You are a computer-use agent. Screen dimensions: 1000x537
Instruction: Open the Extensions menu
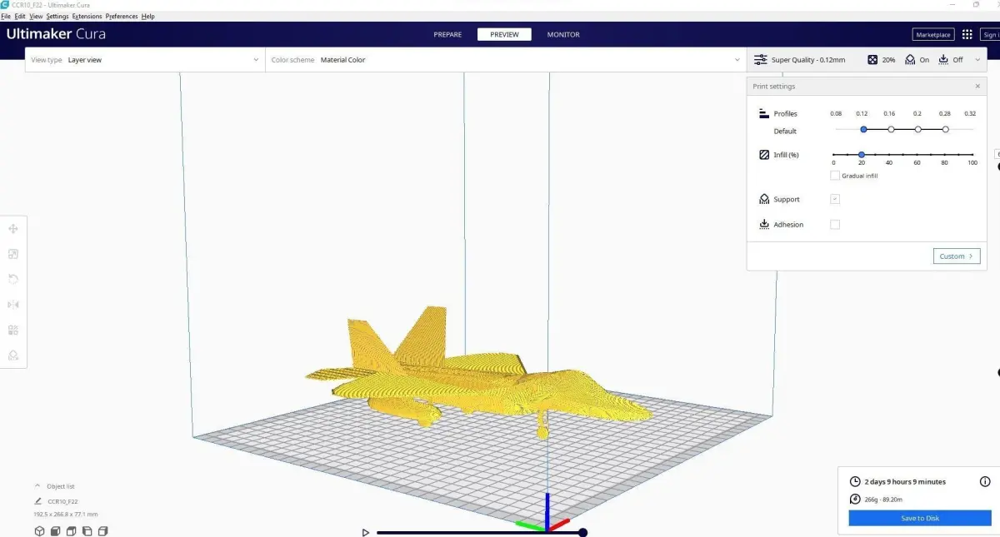(87, 17)
